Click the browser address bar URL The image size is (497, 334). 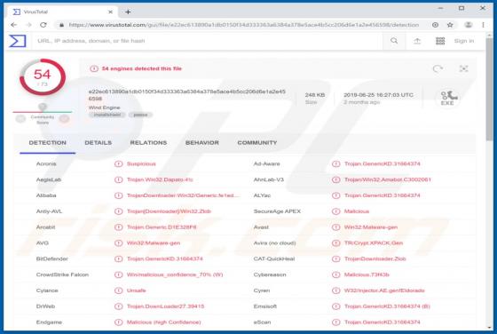[244, 25]
